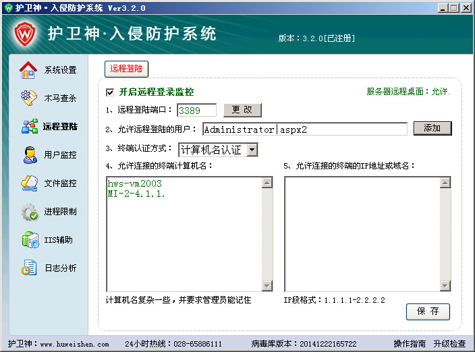Open 系统设置 menu item
This screenshot has height=352, width=475.
click(x=60, y=70)
